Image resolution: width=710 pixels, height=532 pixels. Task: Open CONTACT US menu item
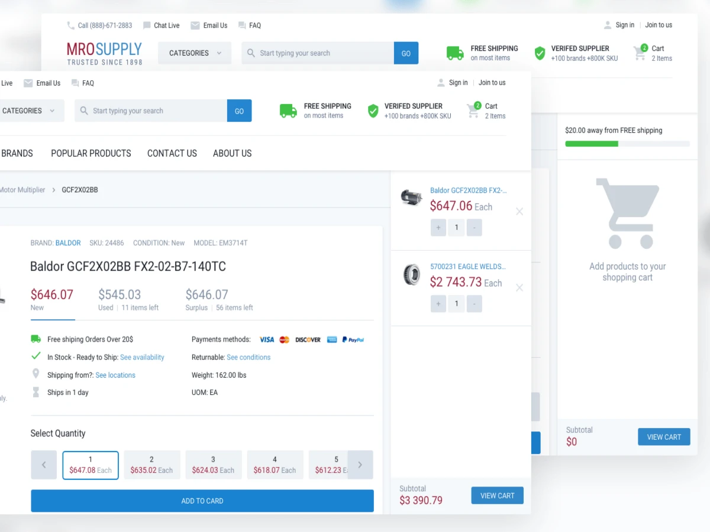(172, 153)
